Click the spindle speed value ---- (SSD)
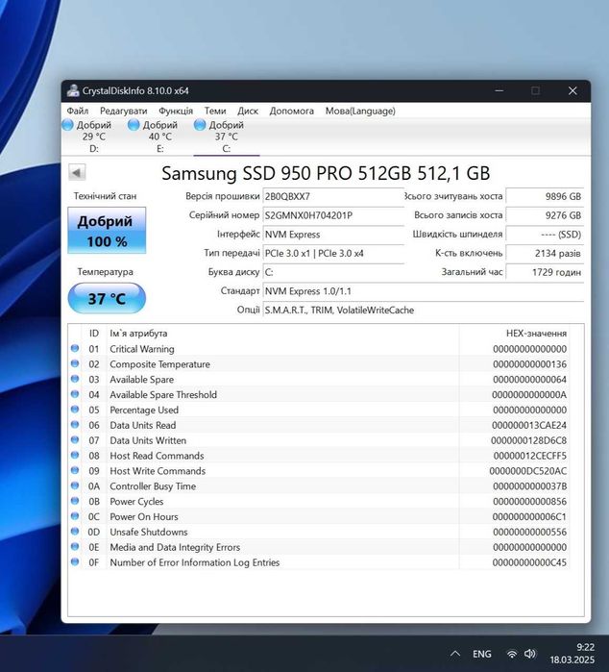Image resolution: width=609 pixels, height=672 pixels. 545,235
